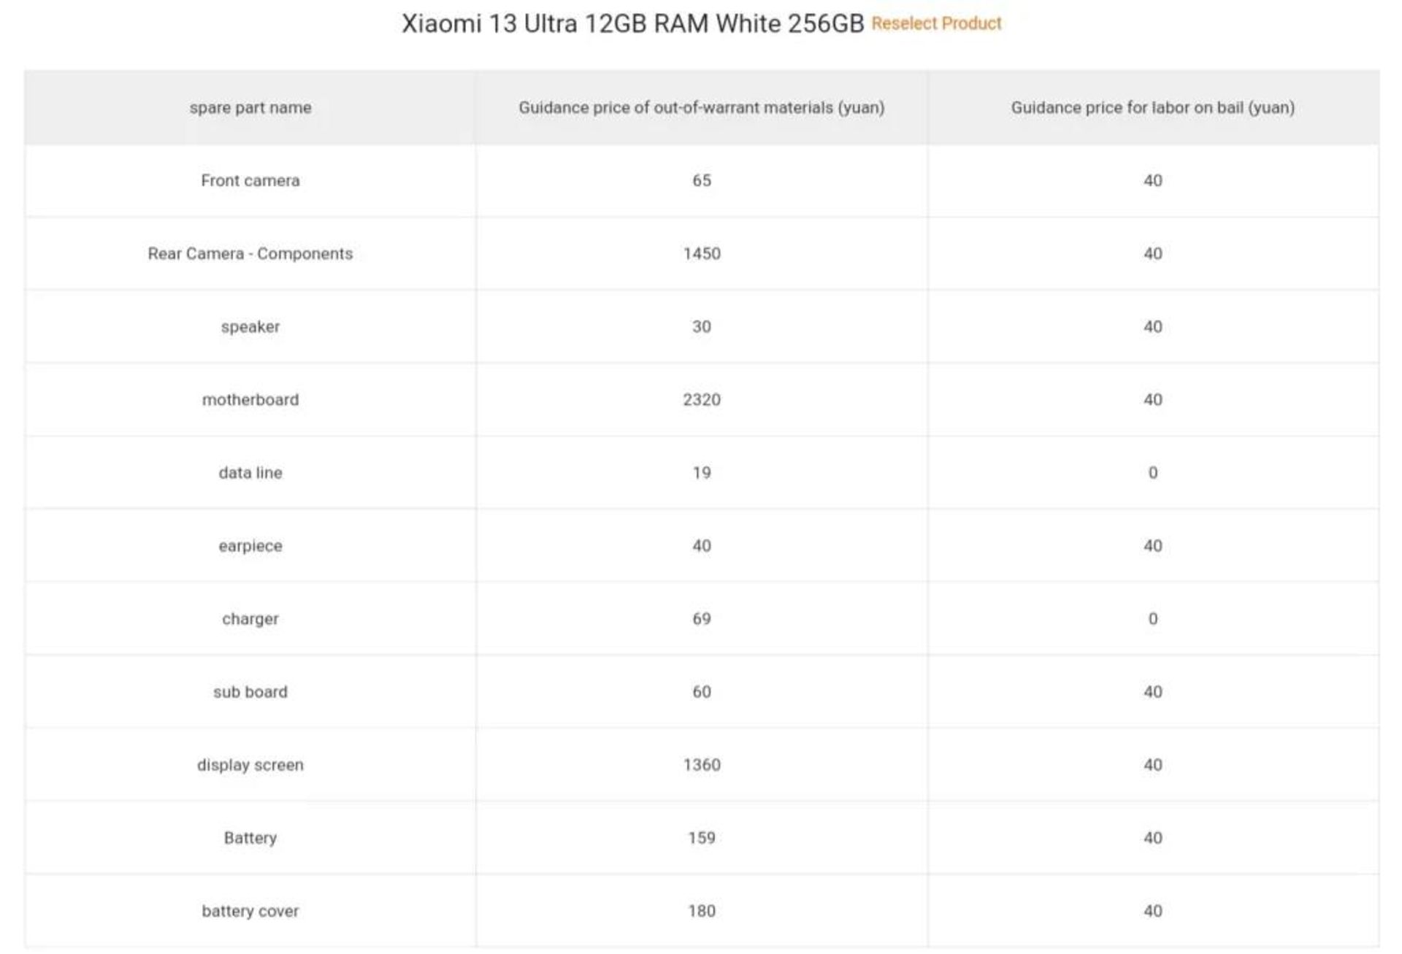Click the charger material price 69
1402x954 pixels.
(x=702, y=619)
